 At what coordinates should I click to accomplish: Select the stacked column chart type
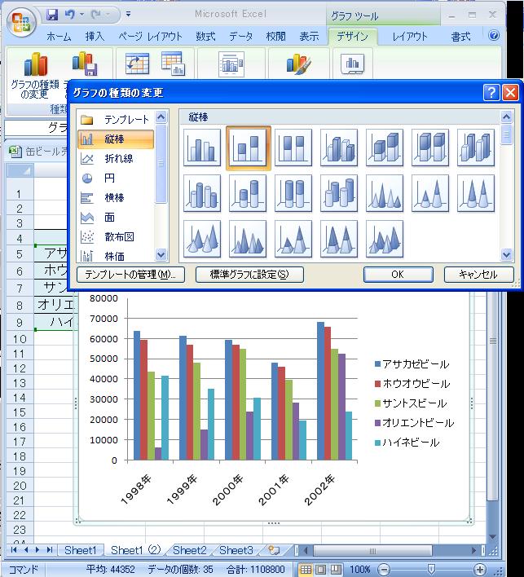(249, 148)
